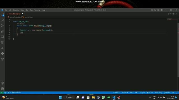This screenshot has height=100, width=179.
Task: Open notifications bell in status bar
Action: point(176,93)
